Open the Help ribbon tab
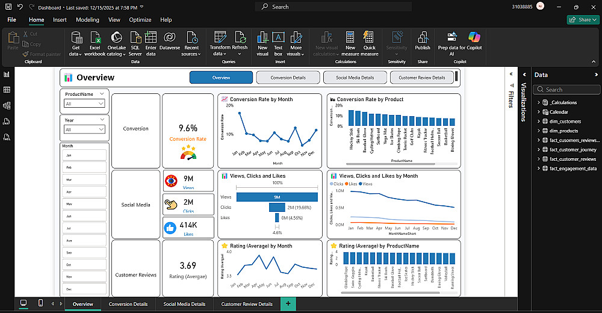 [x=166, y=20]
